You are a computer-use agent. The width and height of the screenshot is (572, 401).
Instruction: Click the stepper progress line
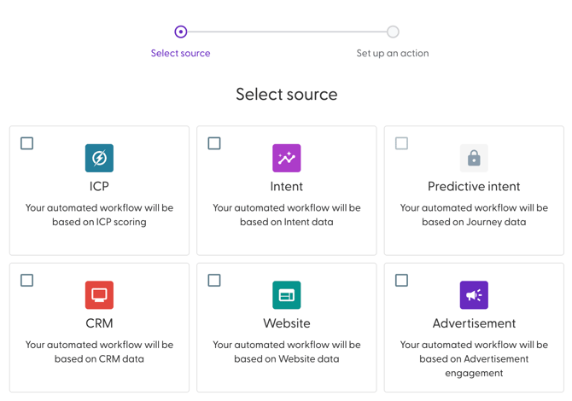coord(286,32)
